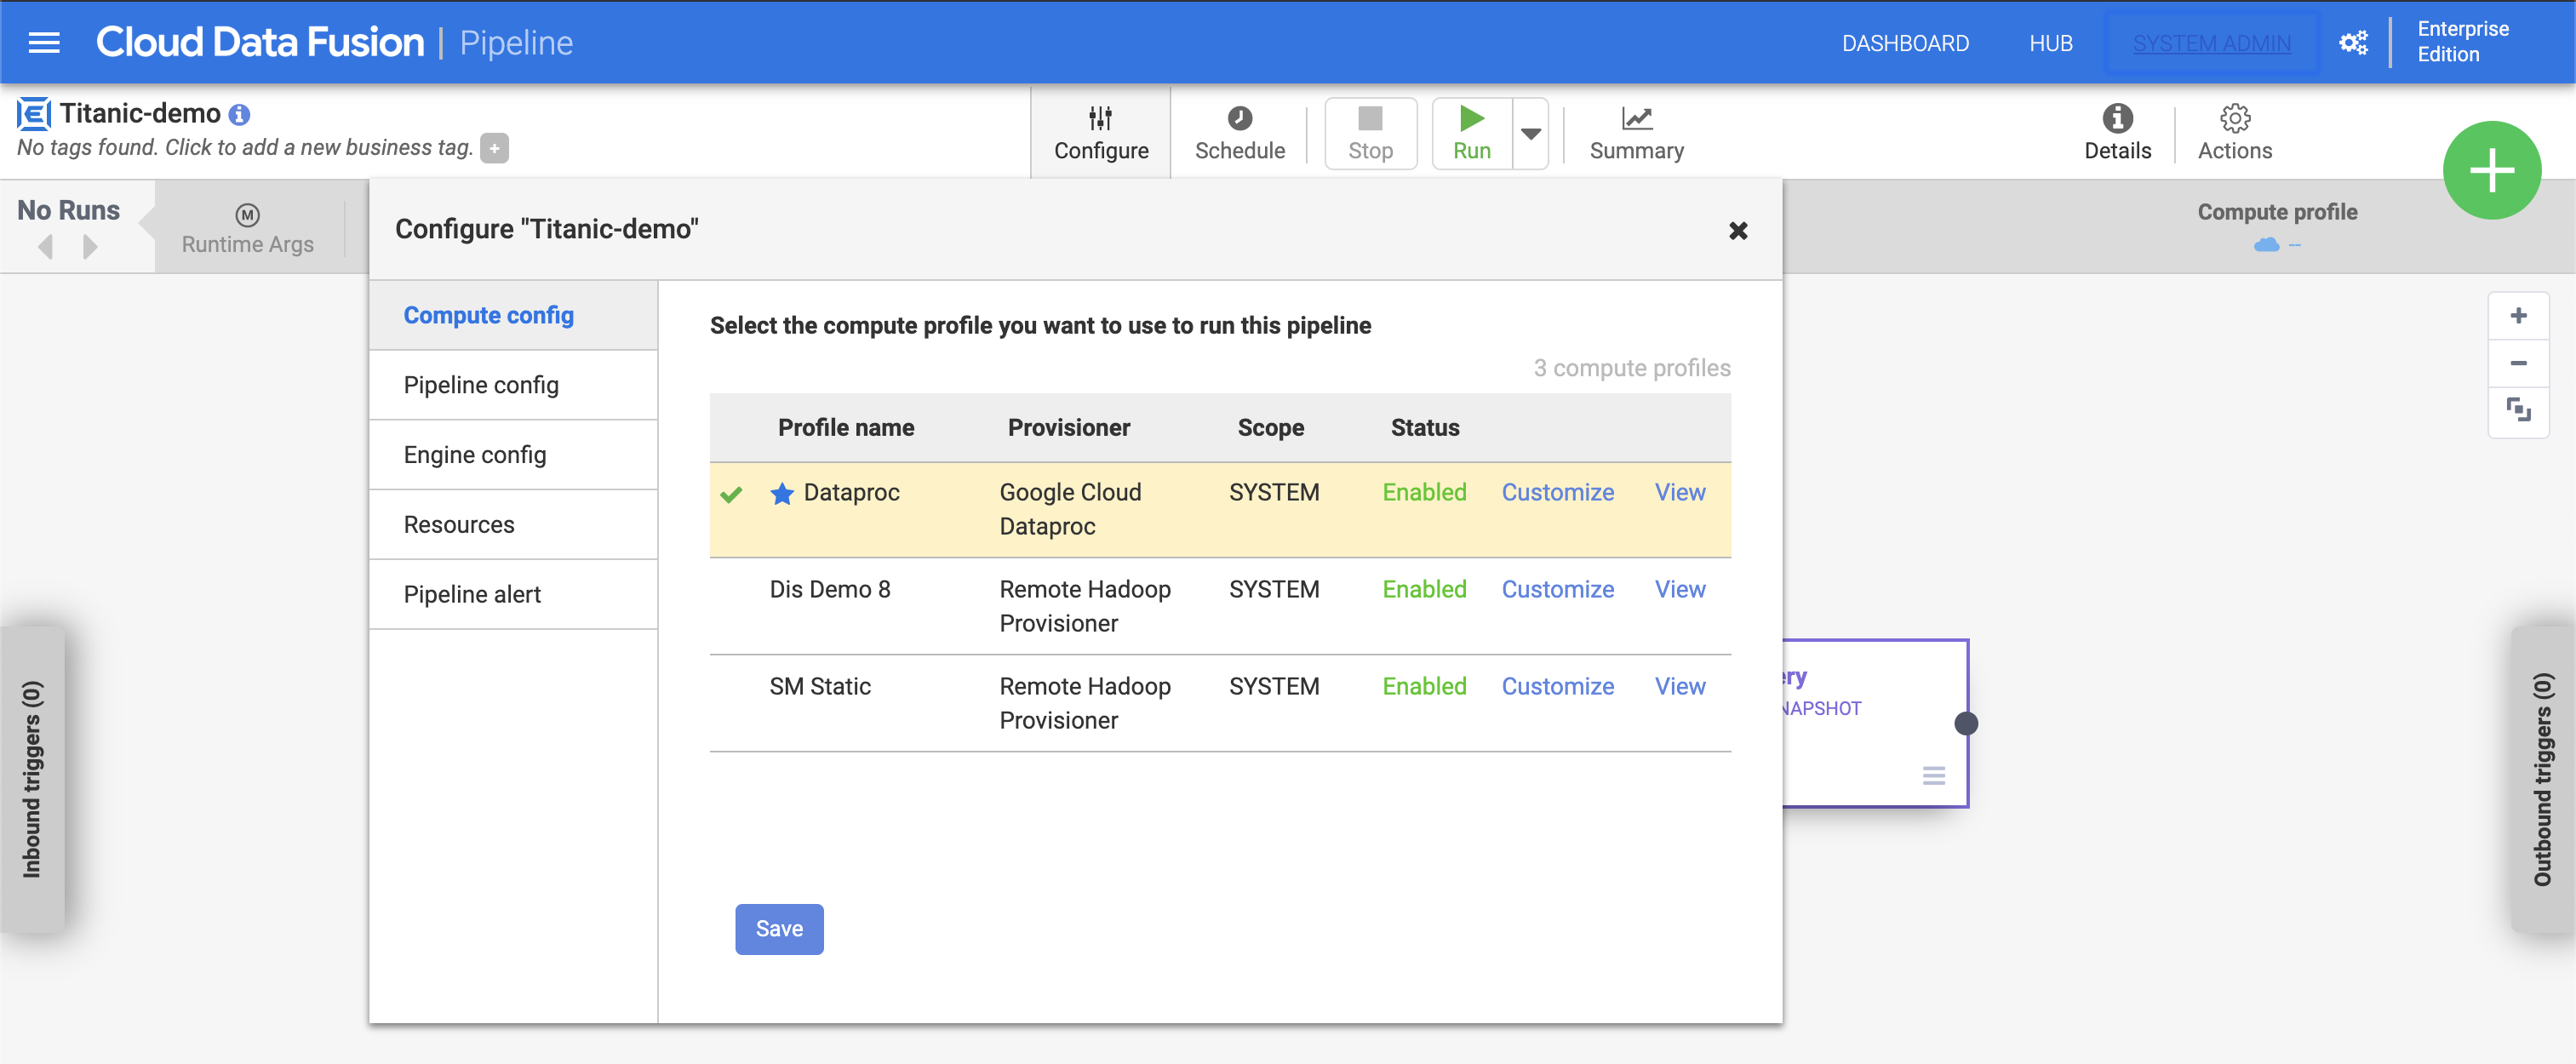Image resolution: width=2576 pixels, height=1064 pixels.
Task: Switch to the Pipeline config tab
Action: 481,385
